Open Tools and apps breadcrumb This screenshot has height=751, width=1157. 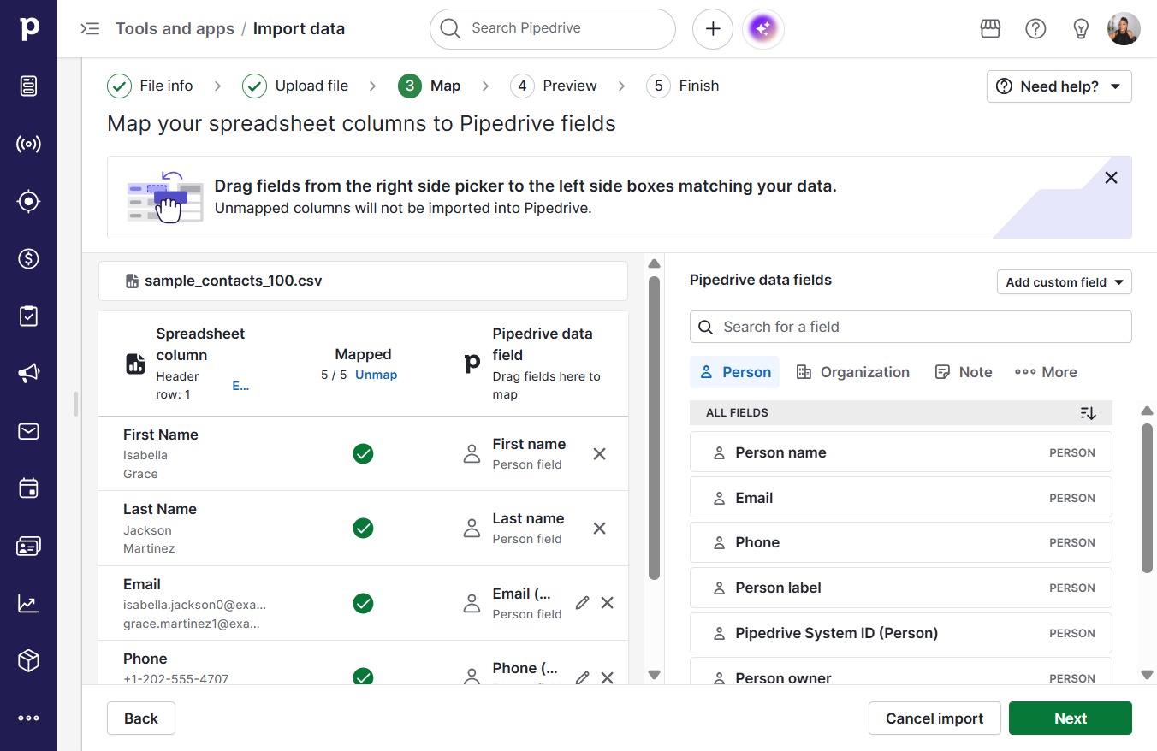click(x=175, y=29)
